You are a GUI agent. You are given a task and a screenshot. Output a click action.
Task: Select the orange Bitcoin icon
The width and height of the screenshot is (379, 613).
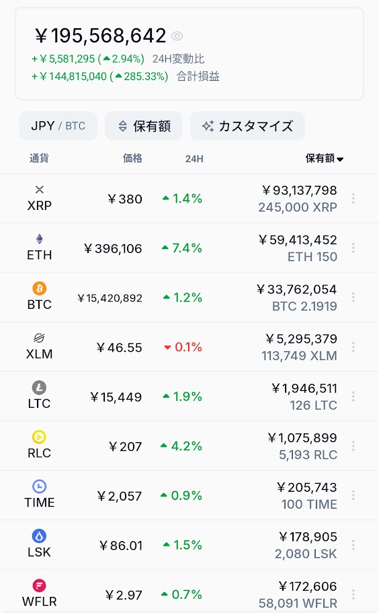[x=40, y=289]
